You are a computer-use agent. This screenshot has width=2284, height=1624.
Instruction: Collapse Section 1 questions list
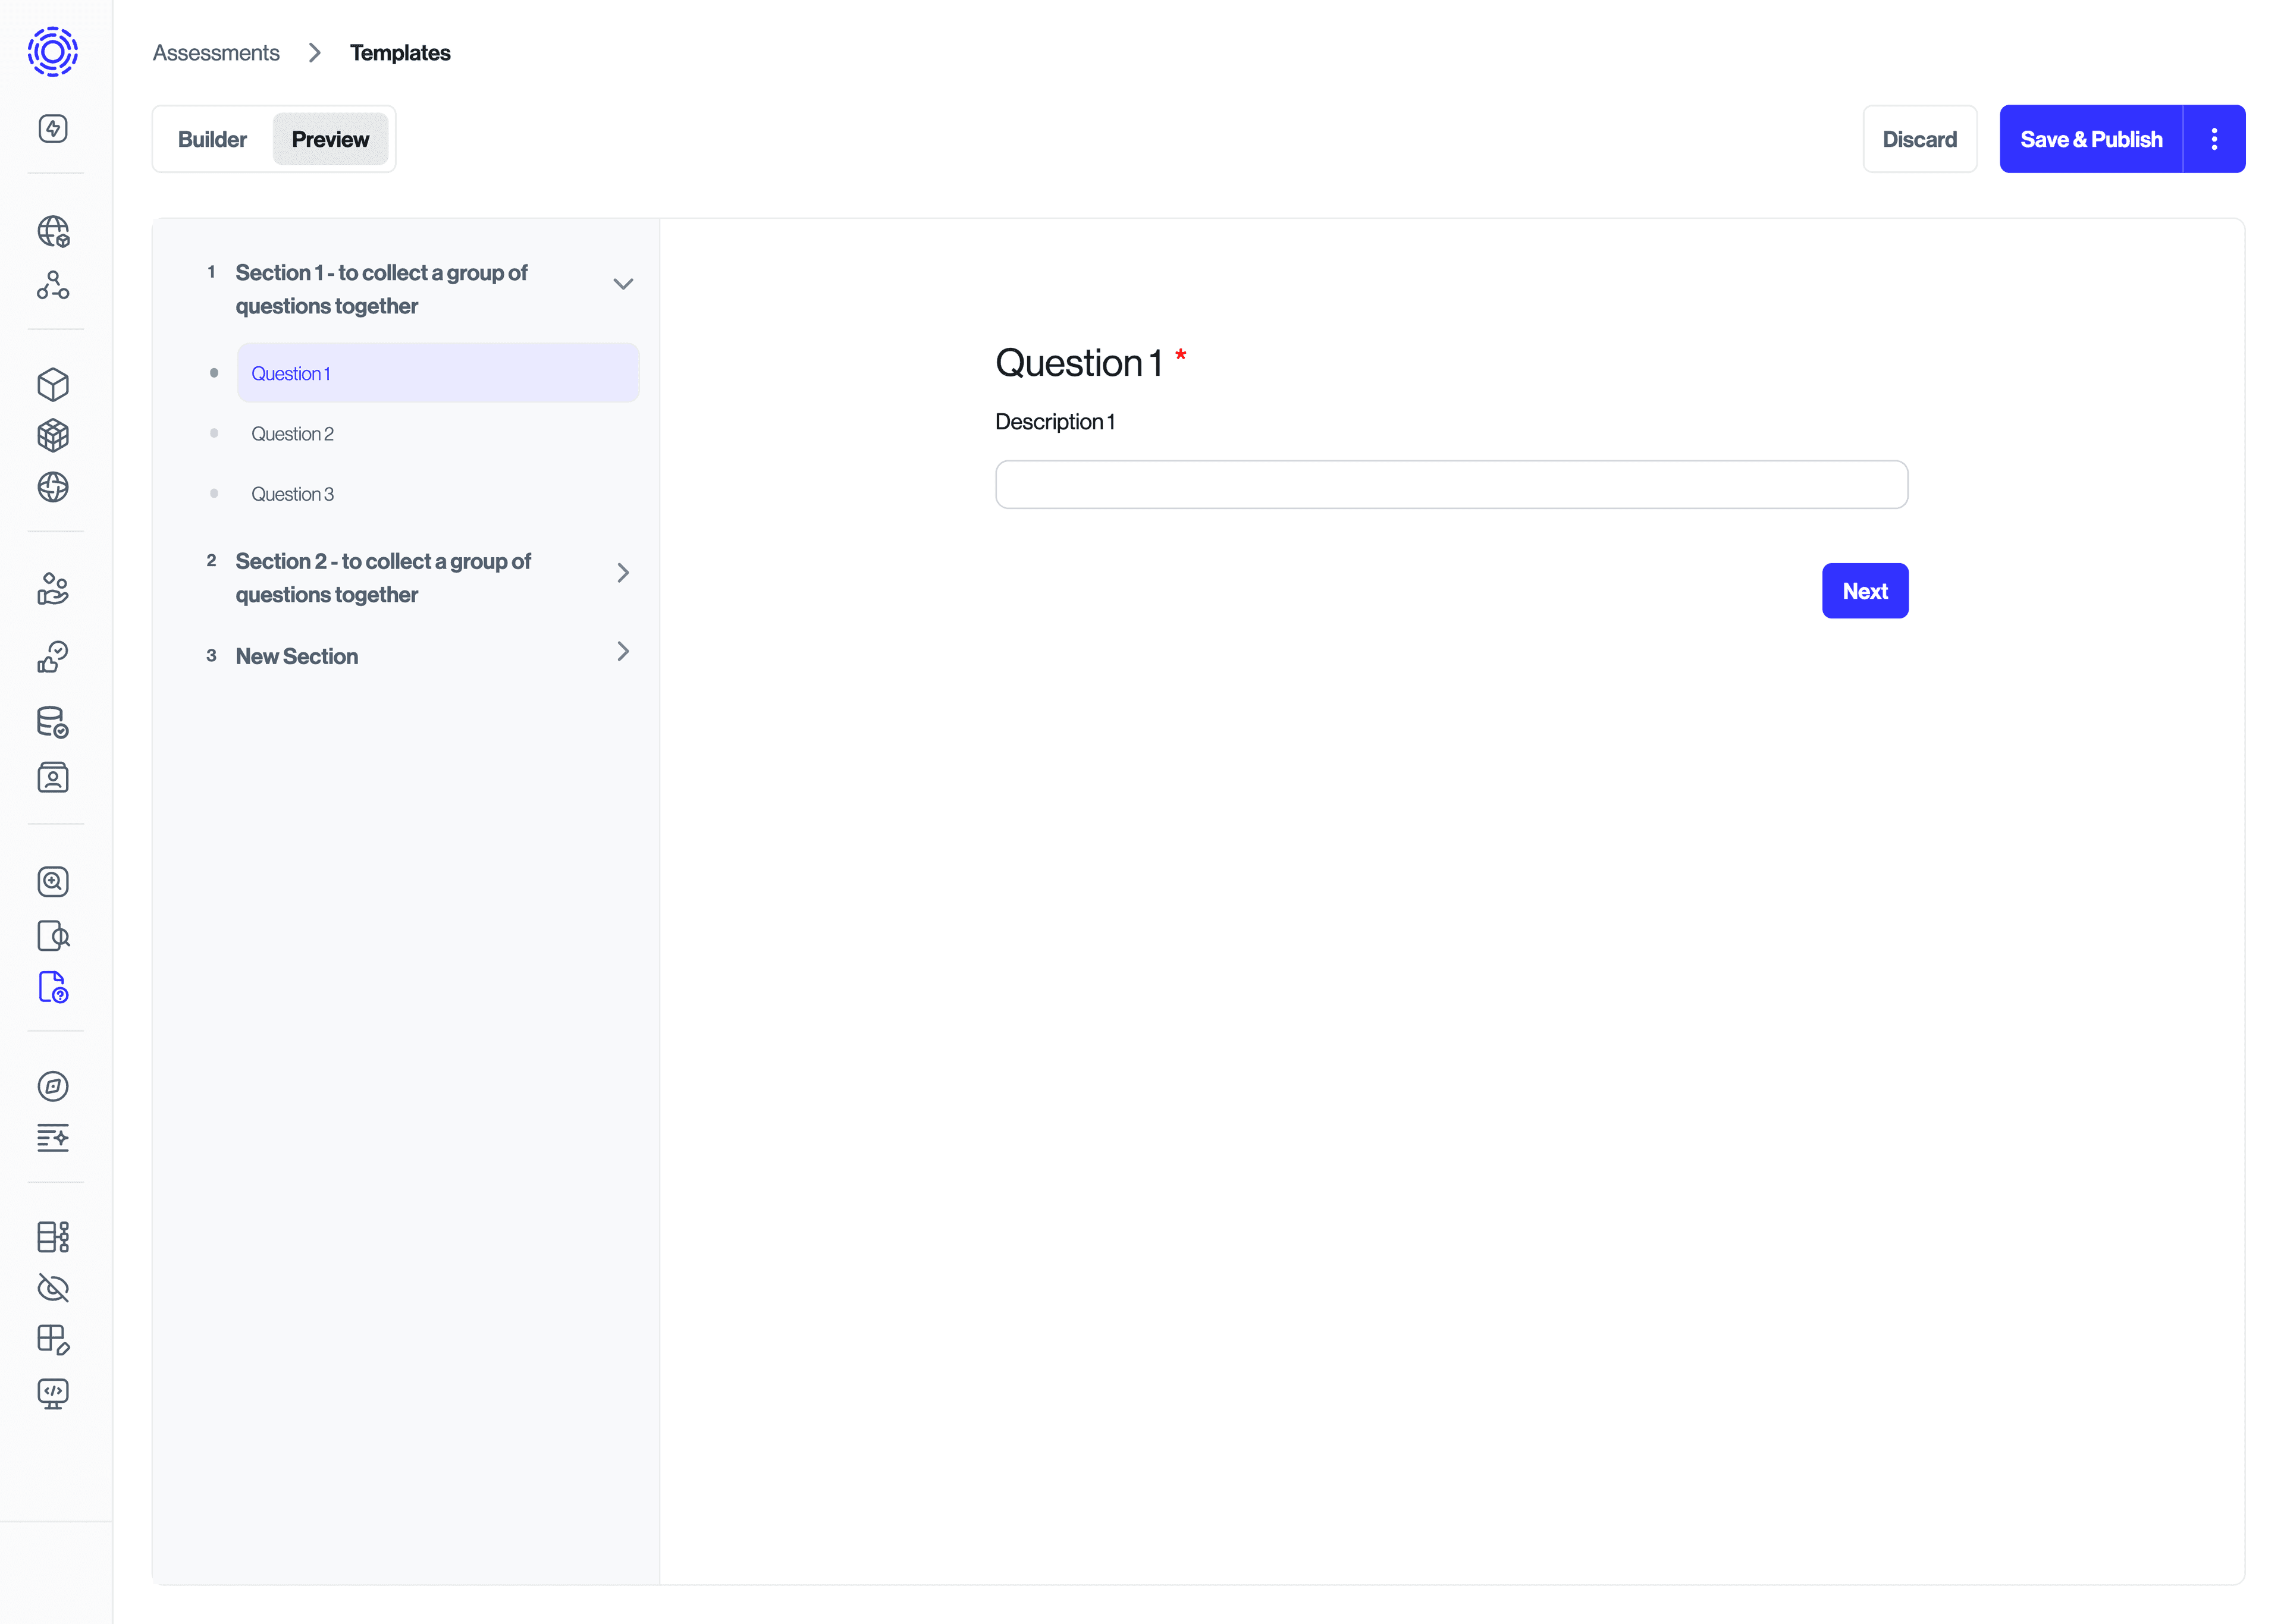622,285
